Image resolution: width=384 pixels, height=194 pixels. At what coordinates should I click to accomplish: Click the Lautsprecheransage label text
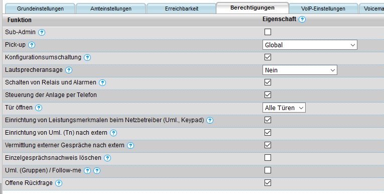[x=34, y=70]
